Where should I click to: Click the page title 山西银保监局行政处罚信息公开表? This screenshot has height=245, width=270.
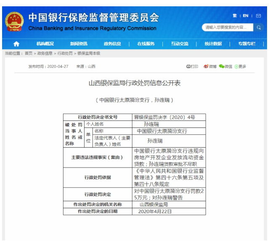point(135,83)
